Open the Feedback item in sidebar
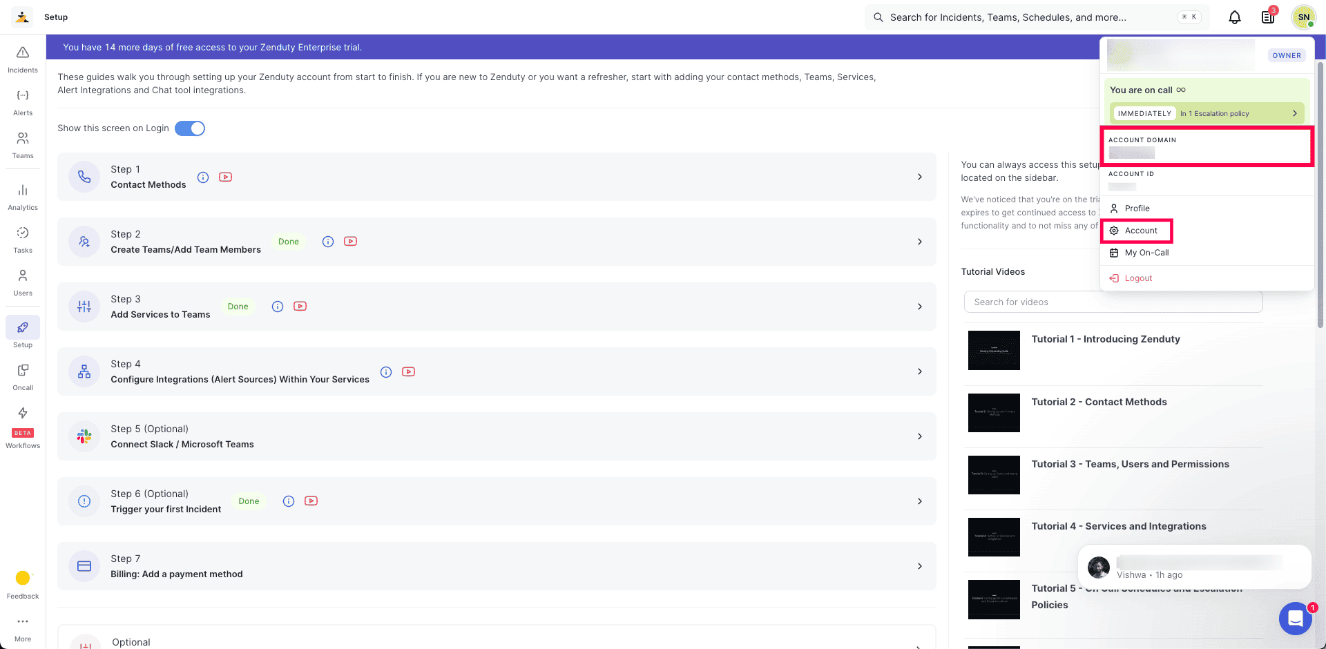The height and width of the screenshot is (649, 1326). coord(23,585)
